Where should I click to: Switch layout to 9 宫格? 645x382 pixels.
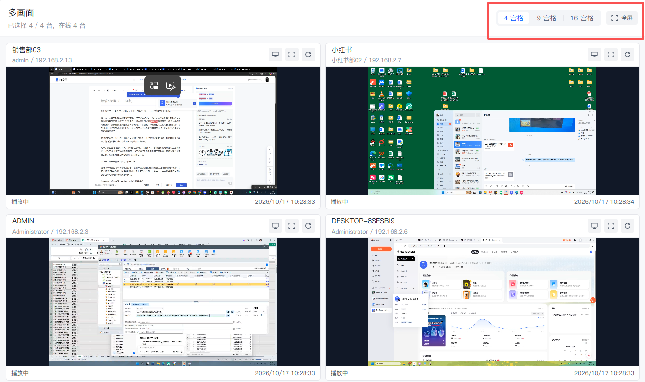coord(547,18)
